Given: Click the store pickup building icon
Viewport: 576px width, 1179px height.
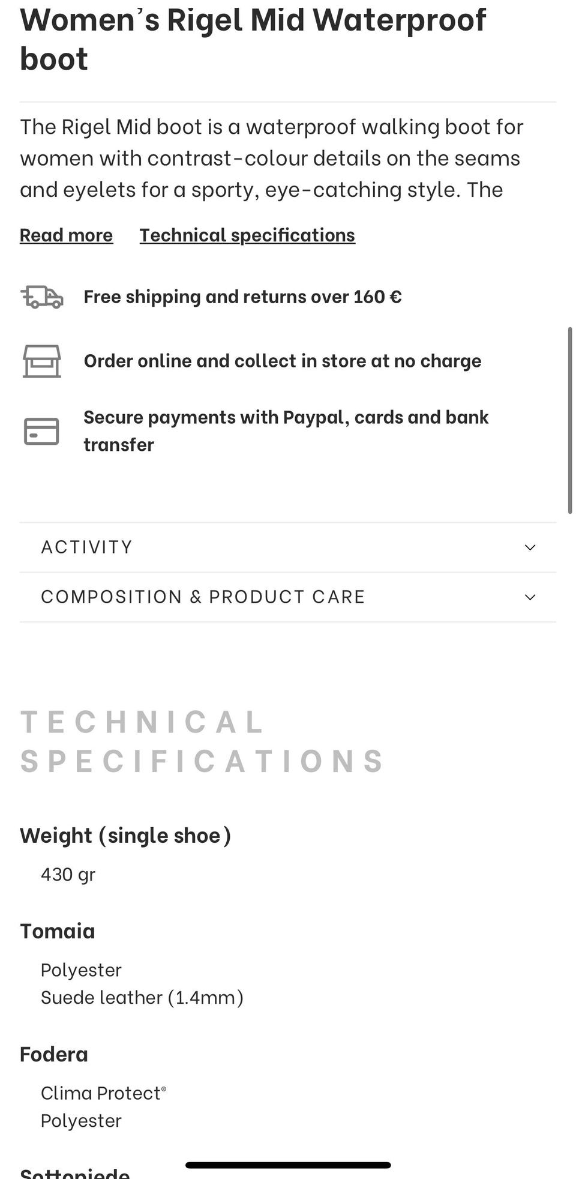Looking at the screenshot, I should click(42, 361).
